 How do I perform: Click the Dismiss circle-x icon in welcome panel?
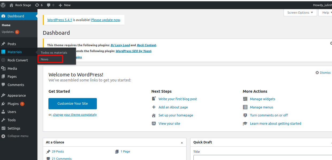[x=317, y=73]
